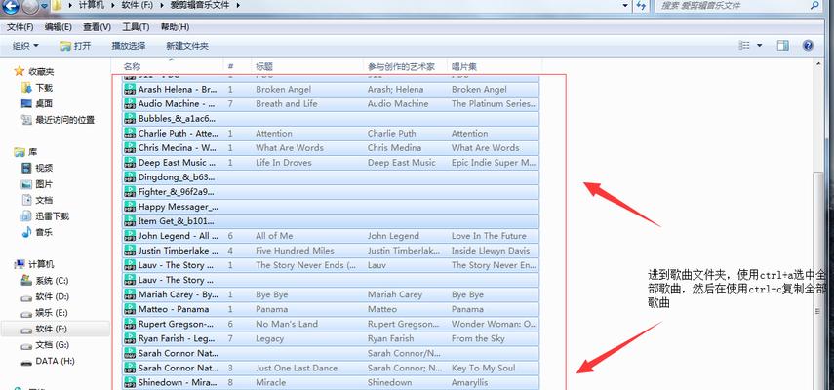Viewport: 834px width, 390px height.
Task: Open the 文档 library
Action: coord(37,200)
